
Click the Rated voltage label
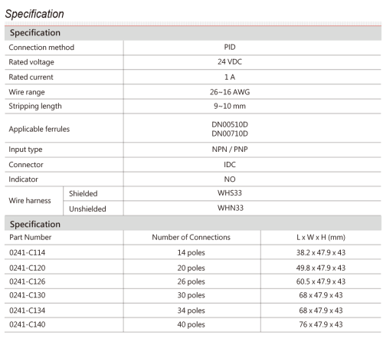pyautogui.click(x=31, y=62)
